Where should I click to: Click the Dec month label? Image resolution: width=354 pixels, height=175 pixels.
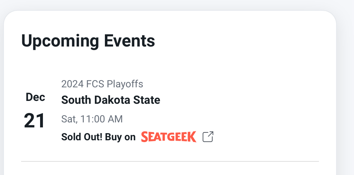coord(35,97)
